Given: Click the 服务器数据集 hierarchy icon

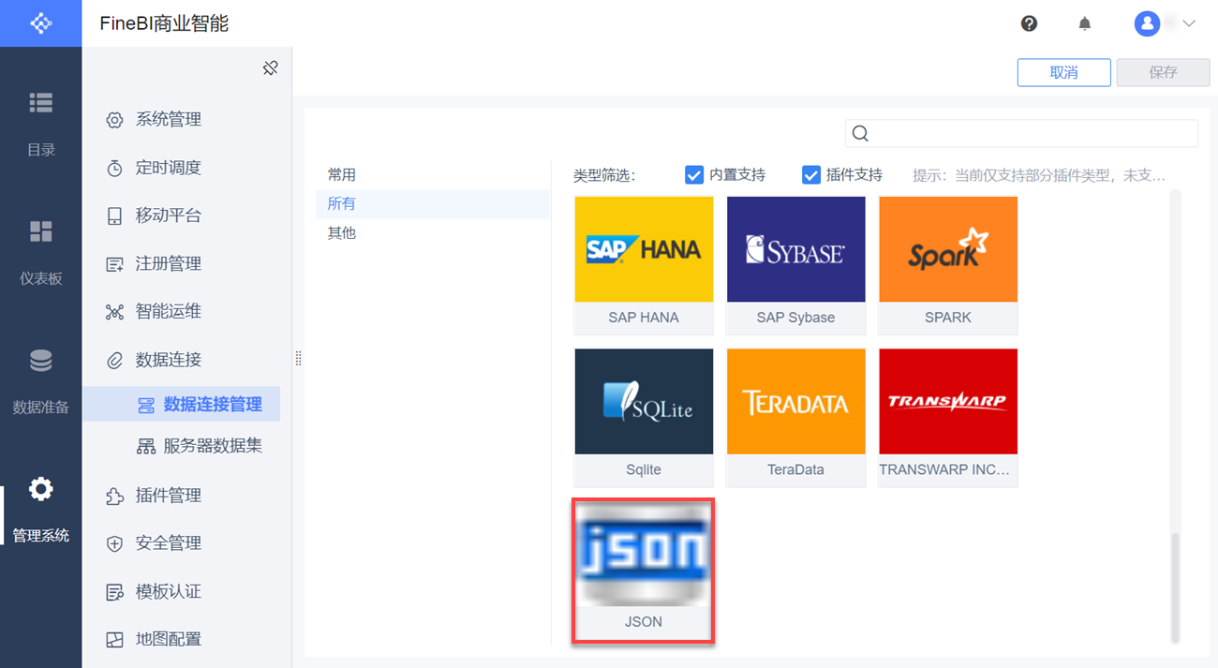Looking at the screenshot, I should (x=146, y=446).
